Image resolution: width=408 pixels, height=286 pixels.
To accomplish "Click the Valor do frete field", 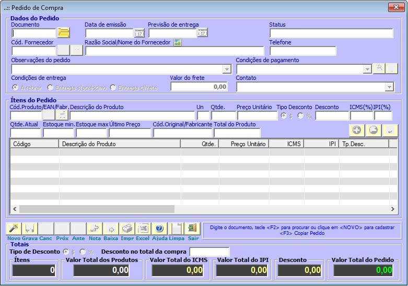I will point(199,87).
